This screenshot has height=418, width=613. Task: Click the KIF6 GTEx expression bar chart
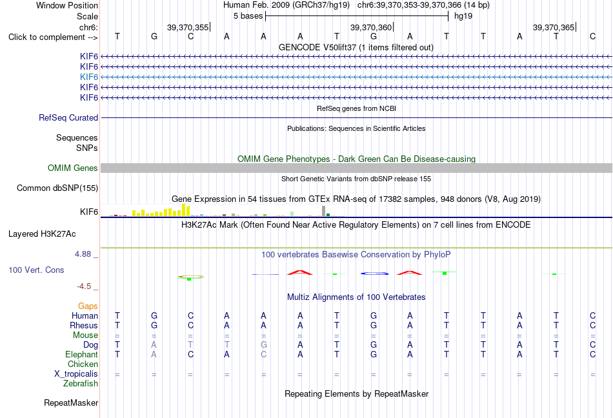coord(222,211)
